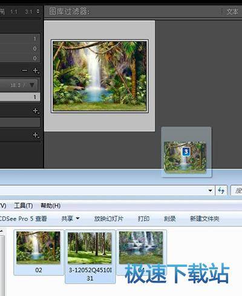Screen dimensions: 242x296
Task: Click 放映幻灯片 in Explorer toolbar
Action: point(108,218)
